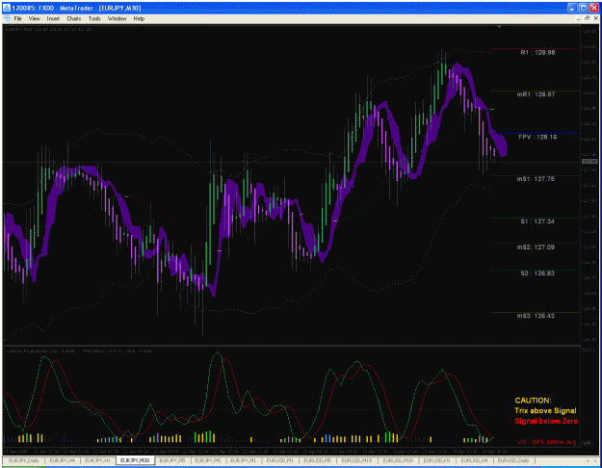The height and width of the screenshot is (468, 602).
Task: Click the mS3: 126.42 pivot label
Action: point(536,316)
